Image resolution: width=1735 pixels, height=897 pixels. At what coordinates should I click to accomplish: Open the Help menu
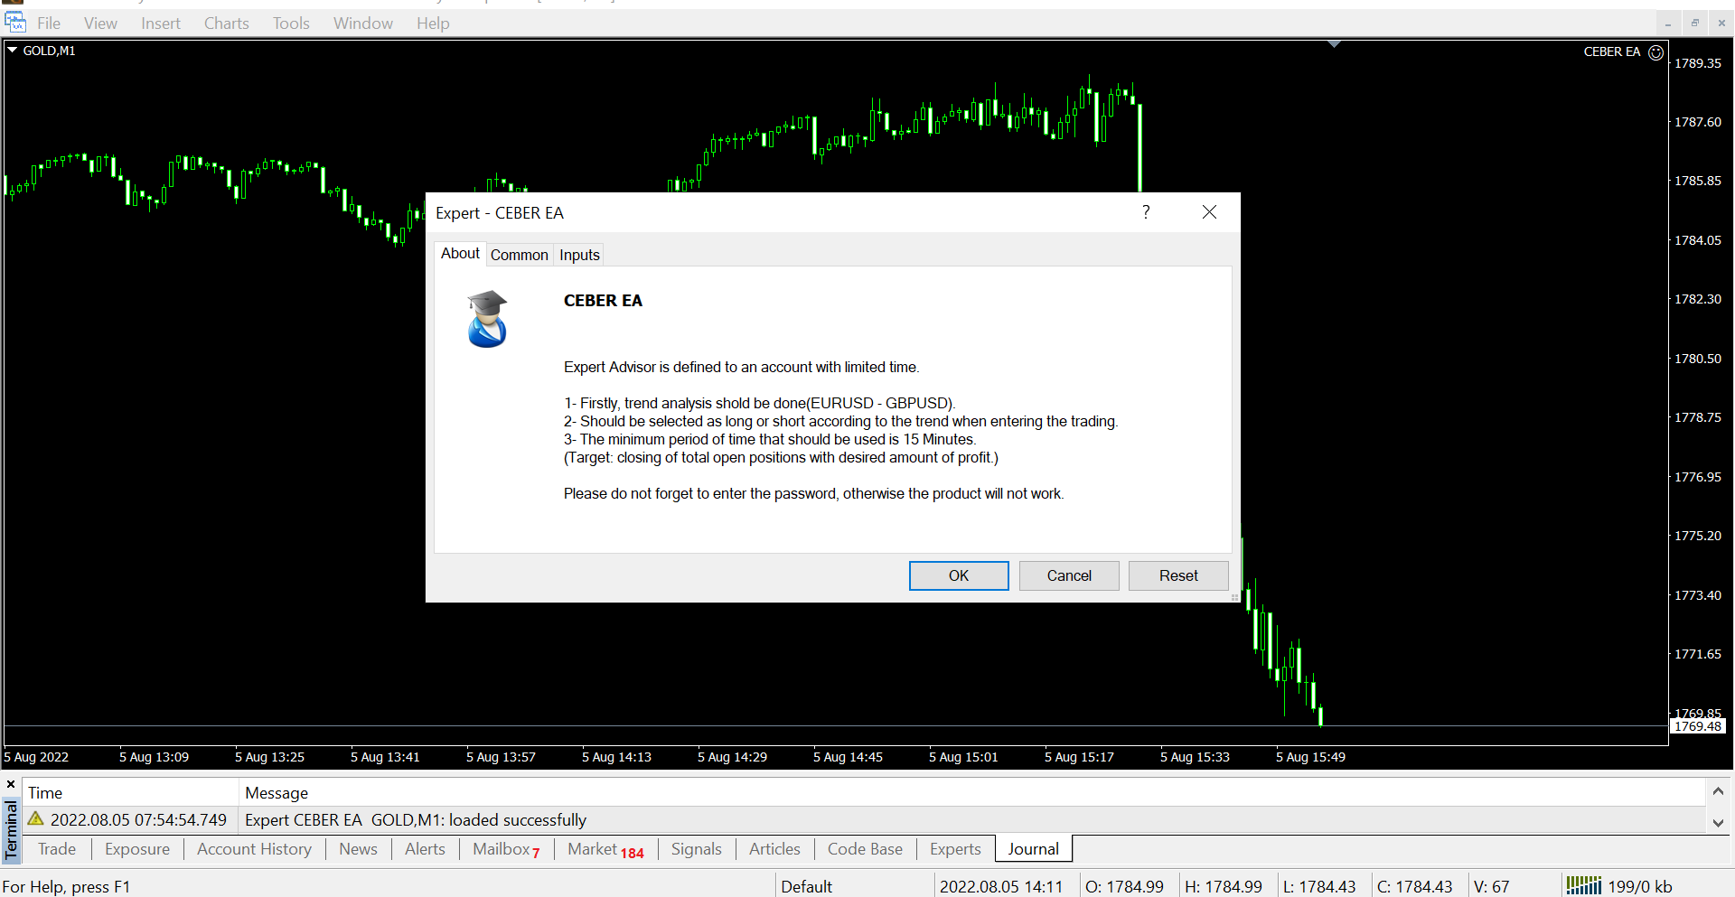(433, 23)
